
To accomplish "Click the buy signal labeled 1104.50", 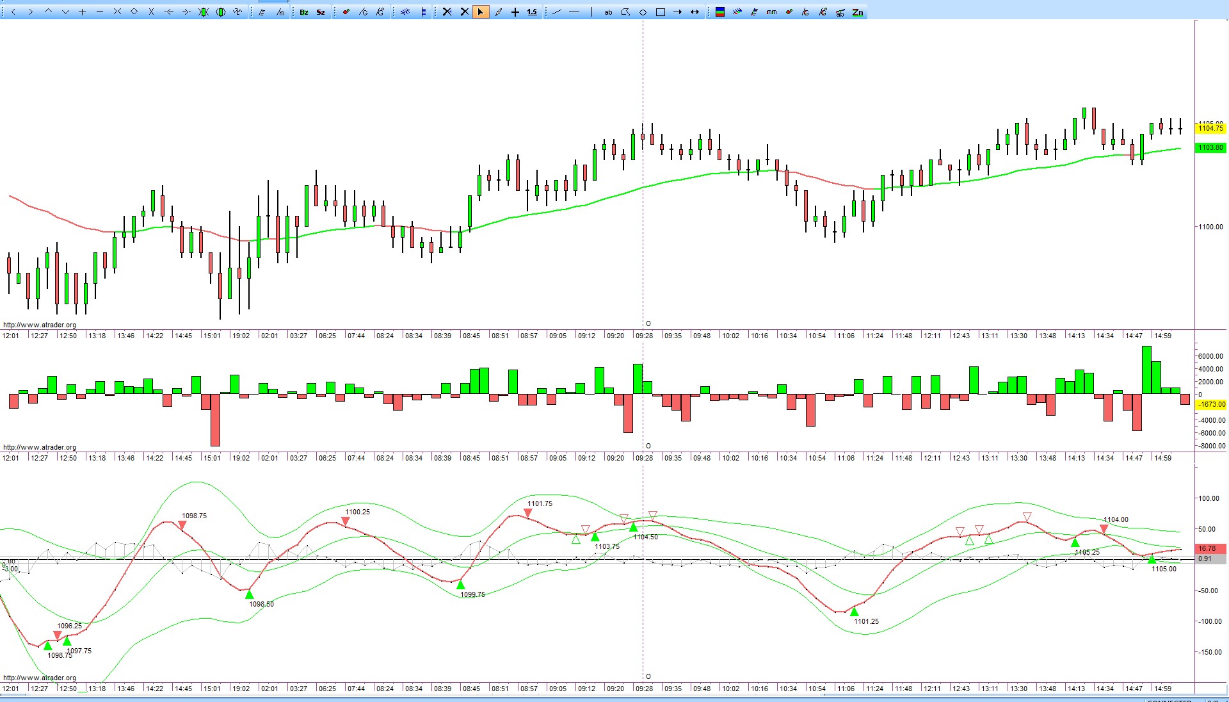I will (633, 527).
